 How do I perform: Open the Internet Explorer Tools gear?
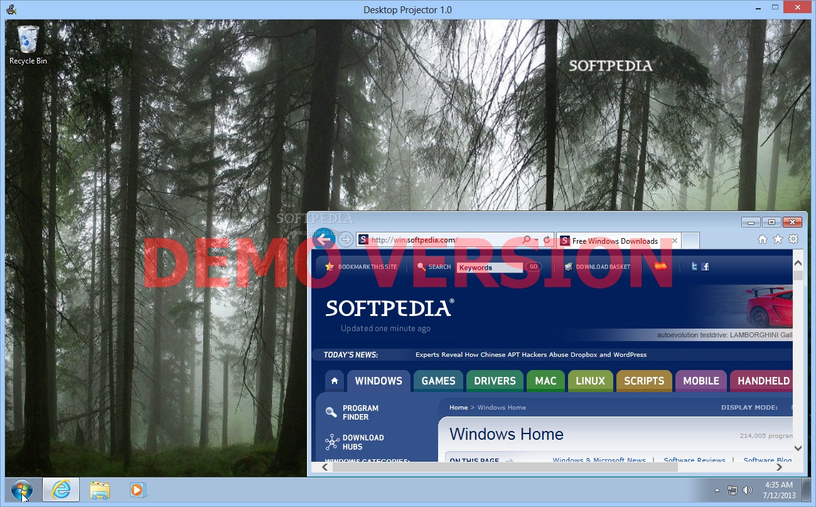tap(793, 239)
